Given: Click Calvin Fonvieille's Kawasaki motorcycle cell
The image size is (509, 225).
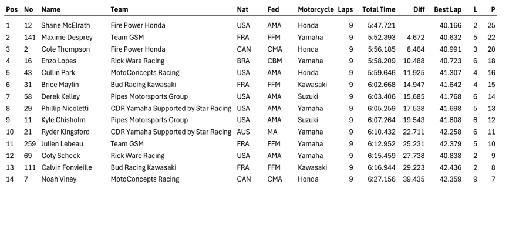Looking at the screenshot, I should point(312,167).
